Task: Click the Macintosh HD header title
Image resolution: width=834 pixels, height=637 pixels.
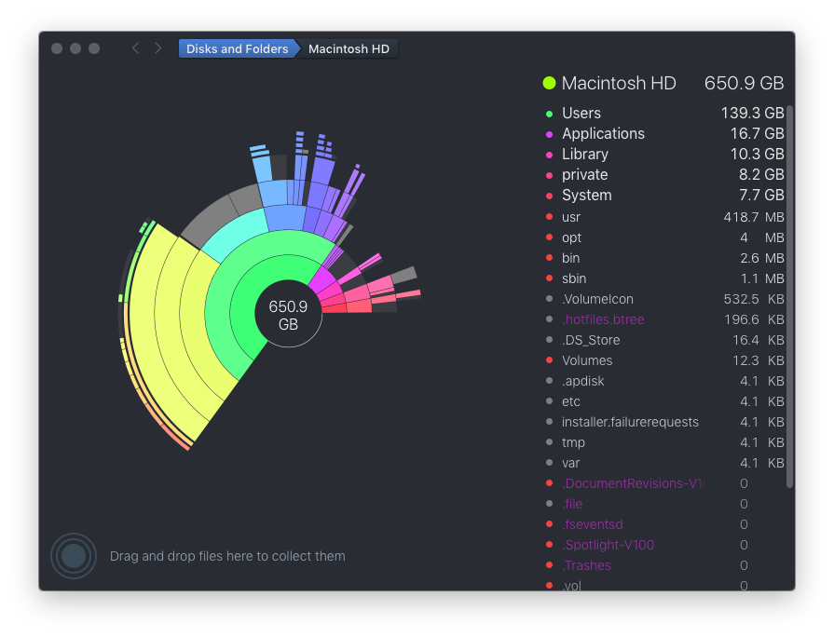Action: click(x=619, y=83)
